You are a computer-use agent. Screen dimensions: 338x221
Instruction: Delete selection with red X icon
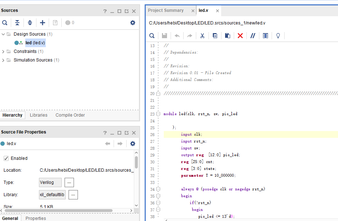(240, 36)
